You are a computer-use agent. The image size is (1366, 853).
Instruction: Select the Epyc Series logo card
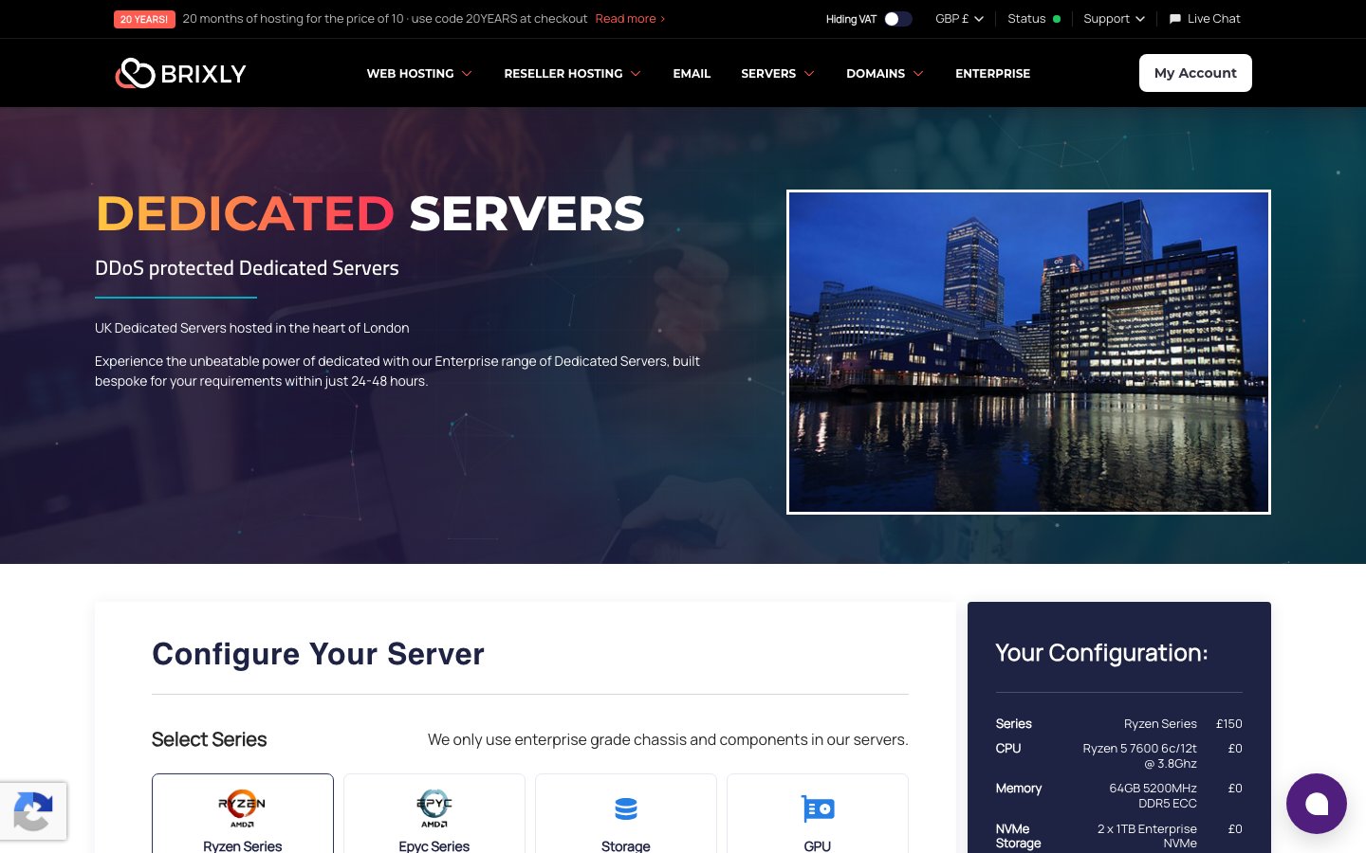pos(434,813)
